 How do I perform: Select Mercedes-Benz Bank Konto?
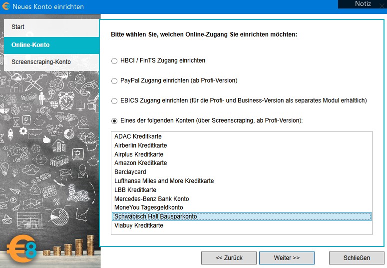[241, 199]
